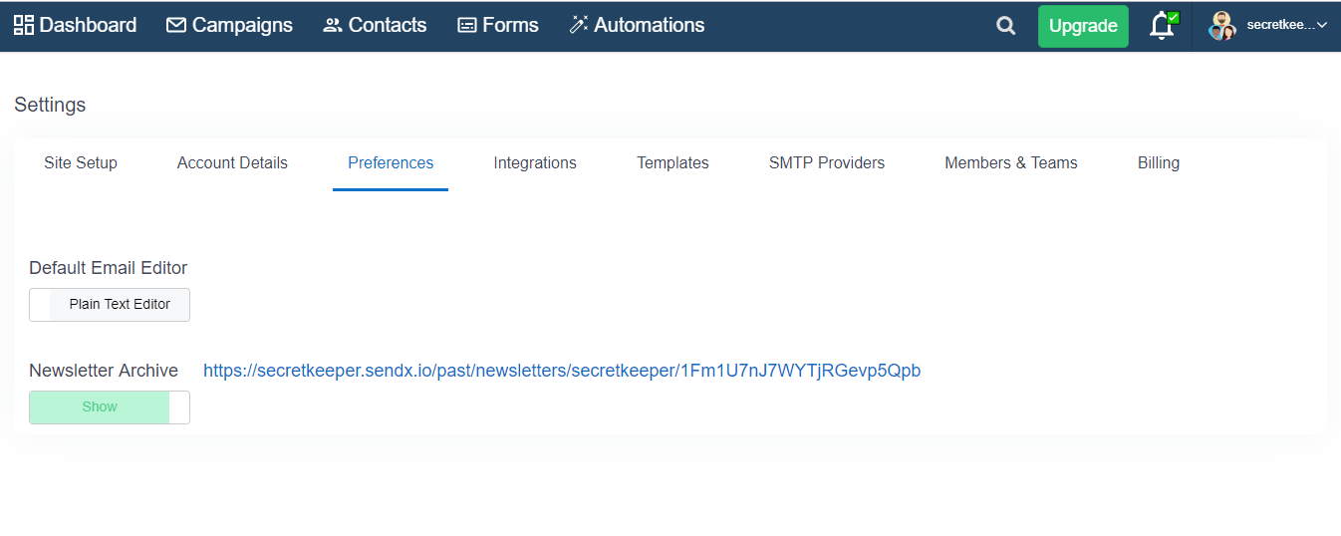Toggle Newsletter Archive Show switch
The image size is (1341, 536).
[x=110, y=407]
